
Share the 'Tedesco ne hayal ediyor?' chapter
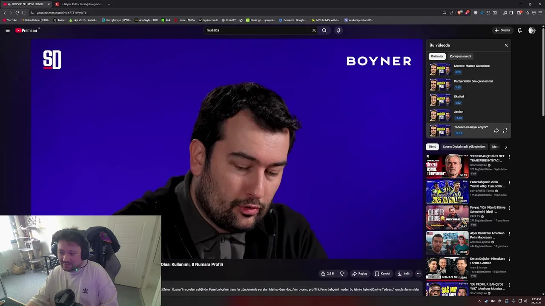click(496, 130)
